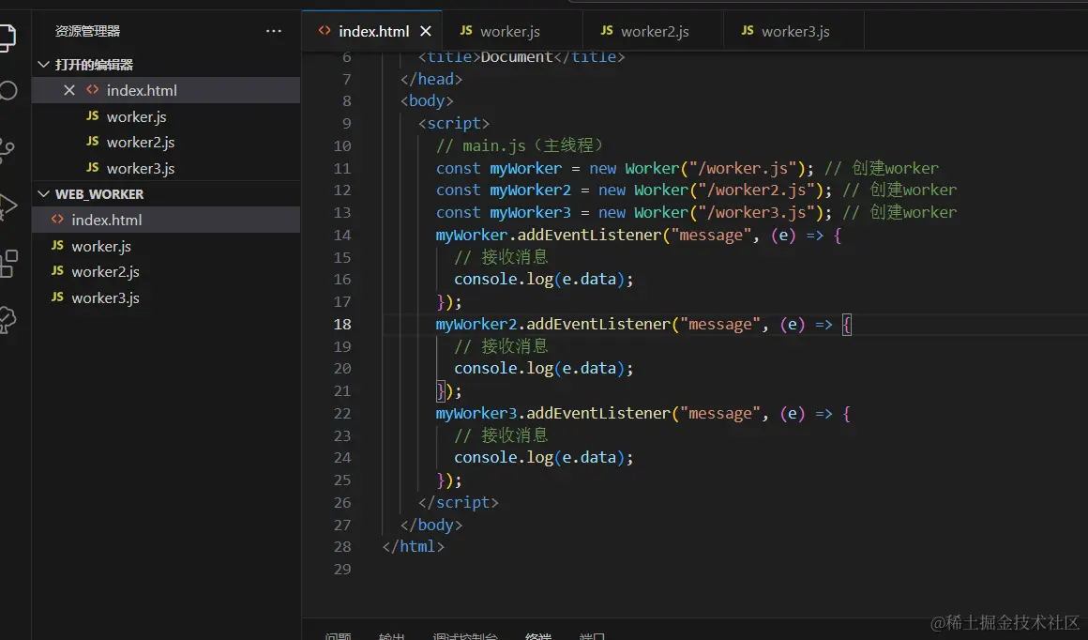Image resolution: width=1088 pixels, height=640 pixels.
Task: Open the 资源管理器 more actions menu
Action: click(273, 31)
